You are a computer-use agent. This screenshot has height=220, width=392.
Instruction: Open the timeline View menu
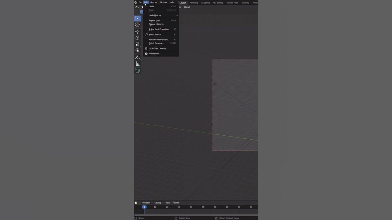168,203
